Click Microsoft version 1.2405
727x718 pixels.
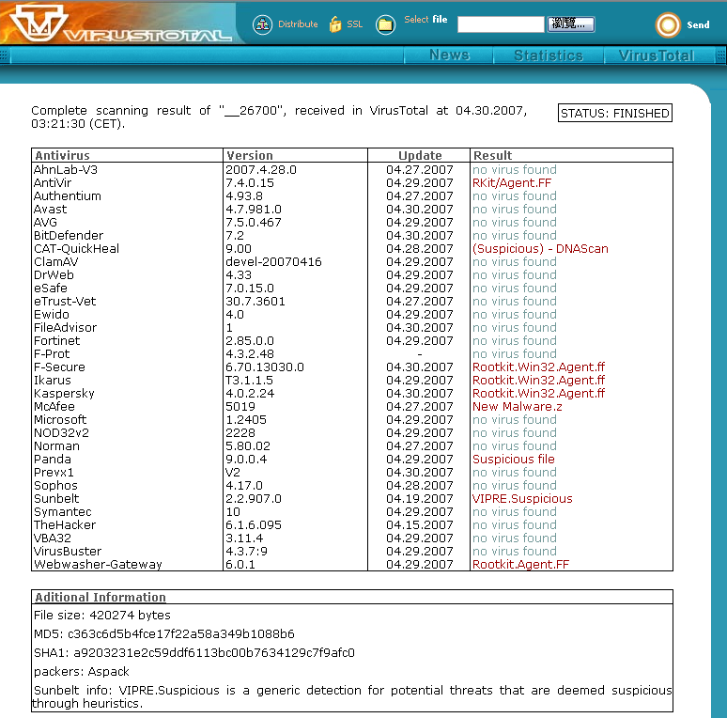246,420
